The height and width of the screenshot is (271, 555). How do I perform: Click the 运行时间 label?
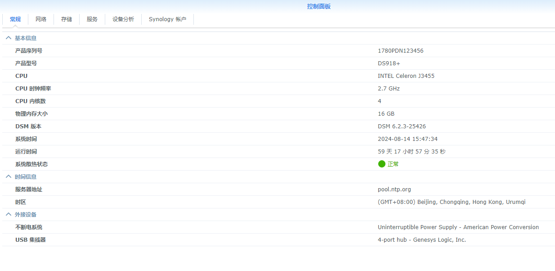pos(26,152)
